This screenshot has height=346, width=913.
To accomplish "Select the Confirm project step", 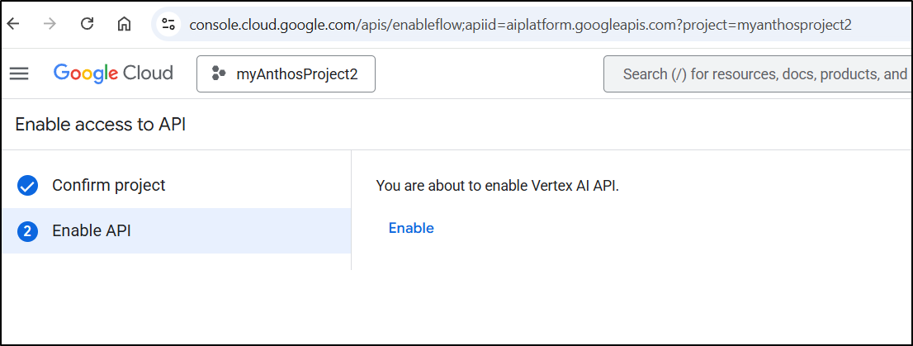I will pos(108,186).
